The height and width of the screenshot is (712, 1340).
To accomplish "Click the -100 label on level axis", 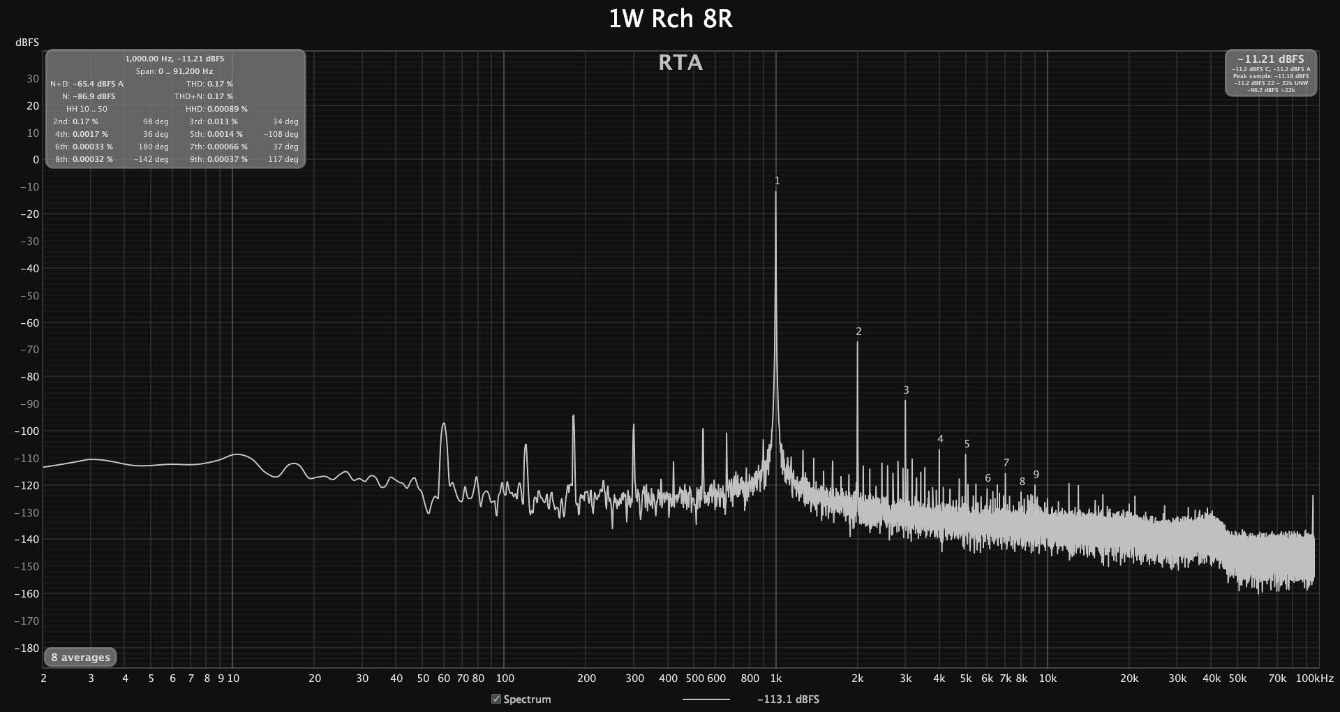I will [x=27, y=431].
